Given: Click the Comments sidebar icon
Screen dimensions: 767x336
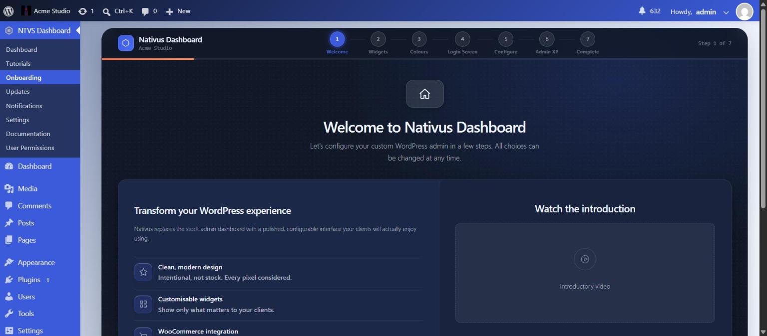Looking at the screenshot, I should 9,206.
